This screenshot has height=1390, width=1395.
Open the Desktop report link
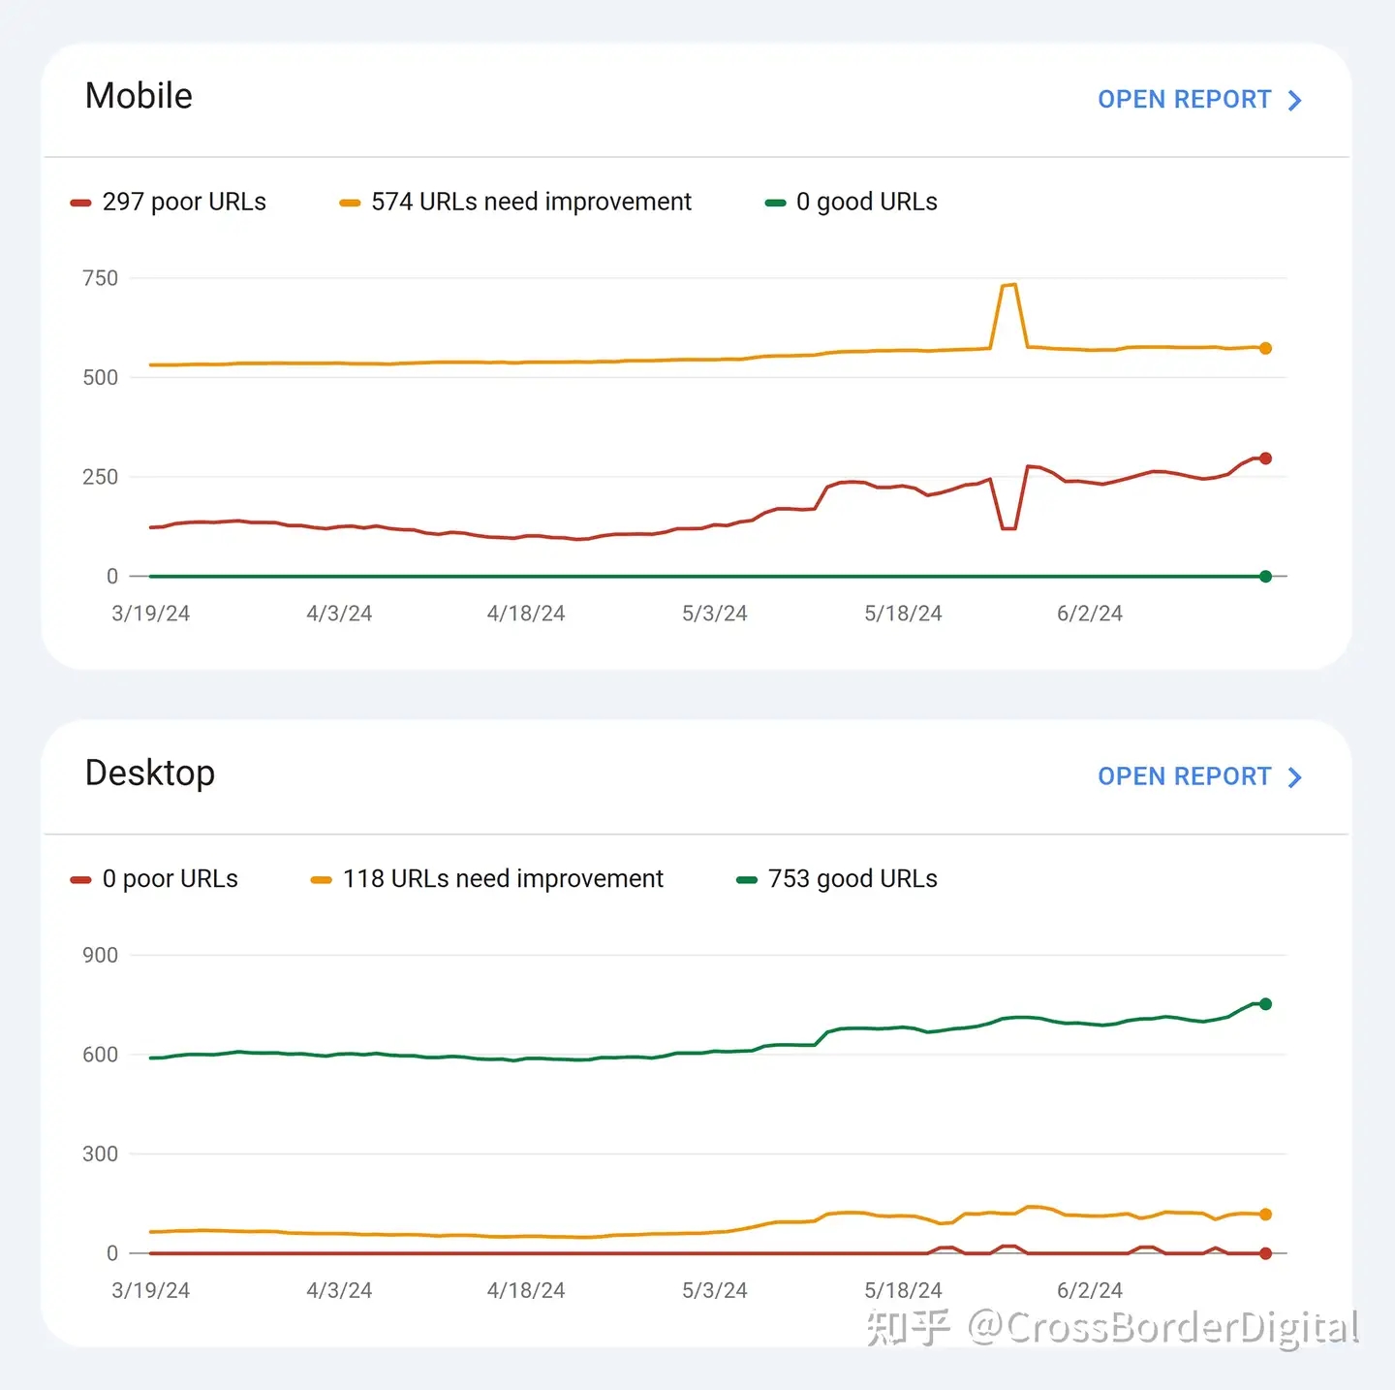click(x=1184, y=776)
